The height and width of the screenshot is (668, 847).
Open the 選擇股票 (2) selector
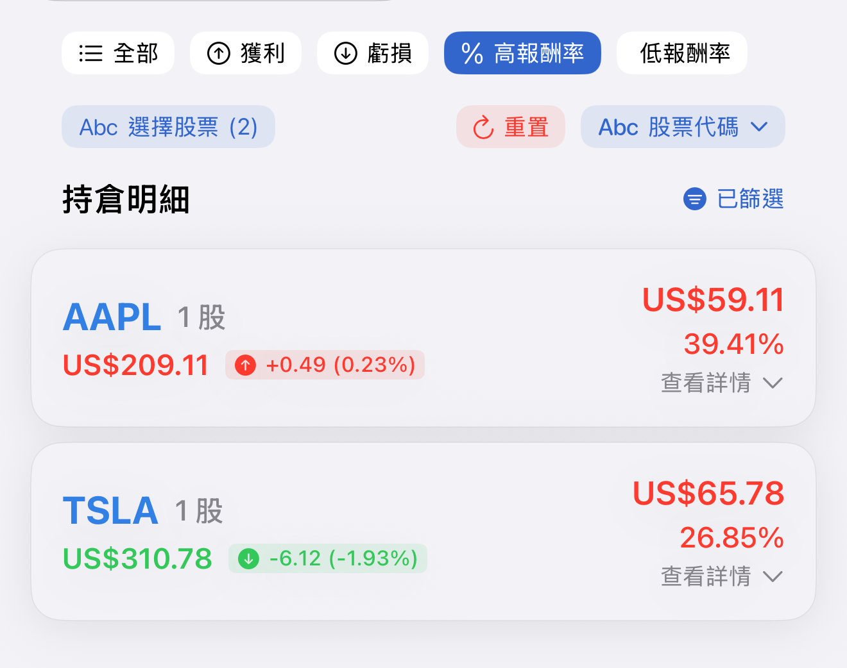pos(168,127)
